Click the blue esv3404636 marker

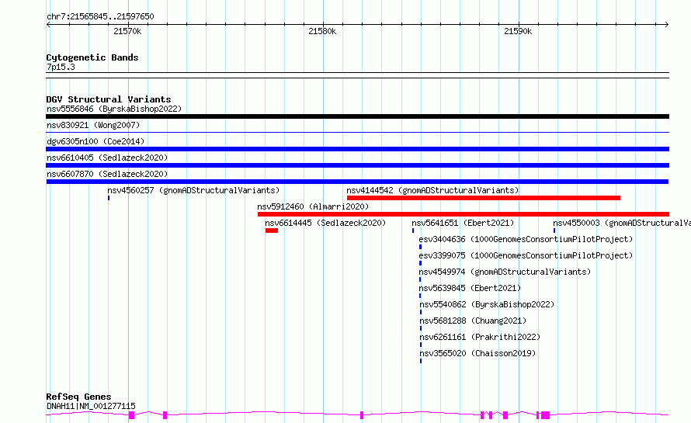pos(420,247)
